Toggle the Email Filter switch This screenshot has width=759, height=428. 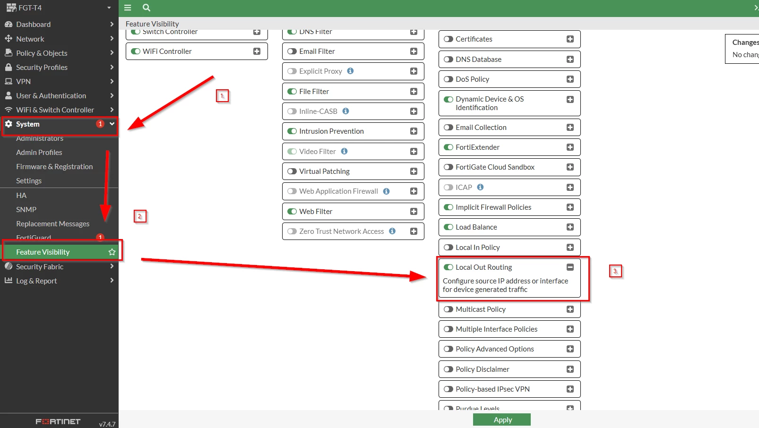[292, 51]
